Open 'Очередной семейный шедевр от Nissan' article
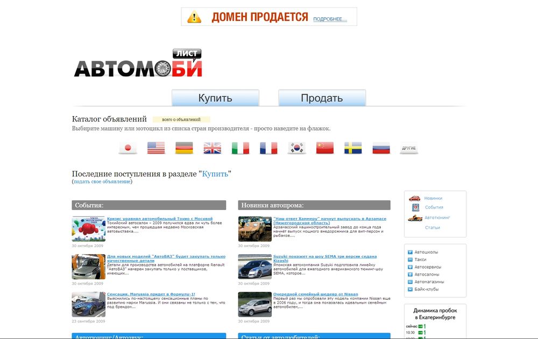This screenshot has width=538, height=339. 316,294
